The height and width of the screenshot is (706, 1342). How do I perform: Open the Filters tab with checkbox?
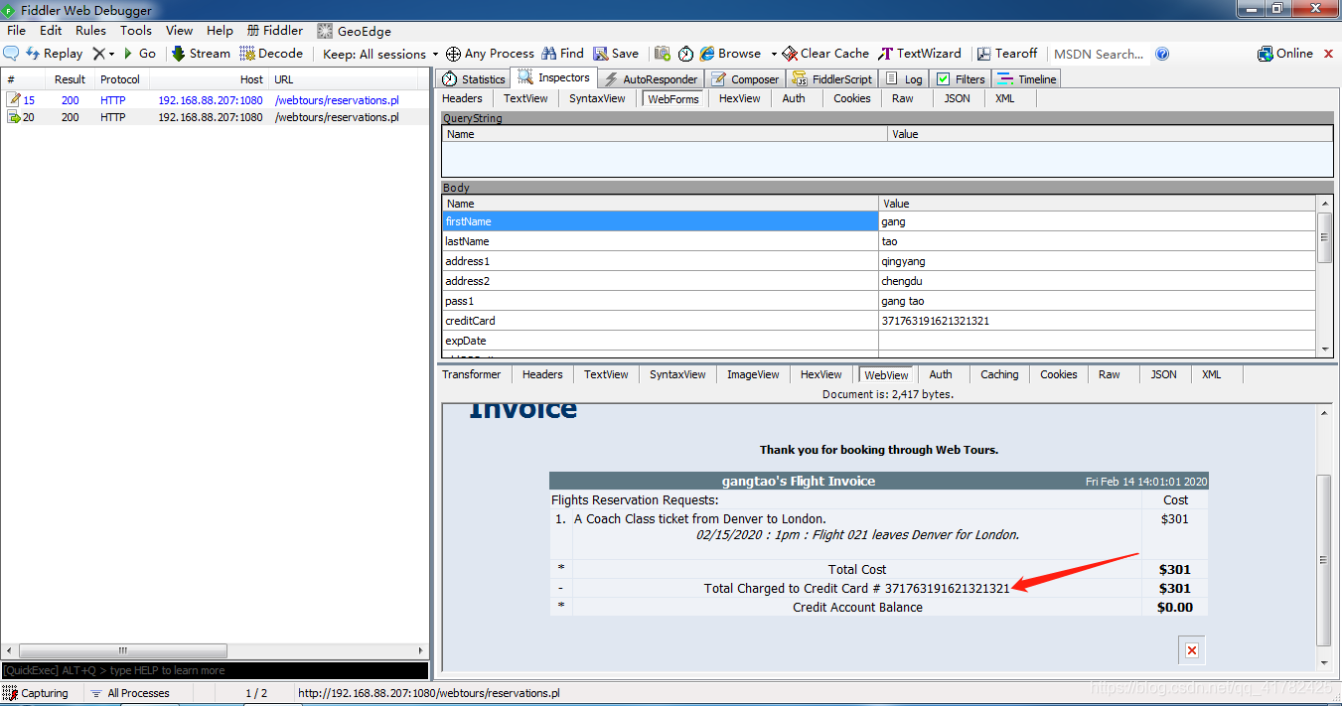click(x=961, y=78)
